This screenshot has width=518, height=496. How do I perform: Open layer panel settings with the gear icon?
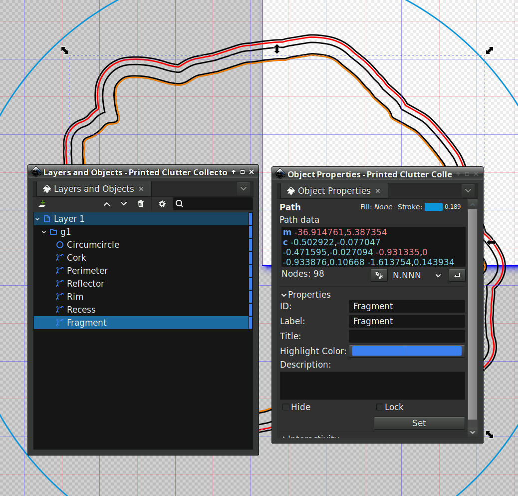point(162,204)
